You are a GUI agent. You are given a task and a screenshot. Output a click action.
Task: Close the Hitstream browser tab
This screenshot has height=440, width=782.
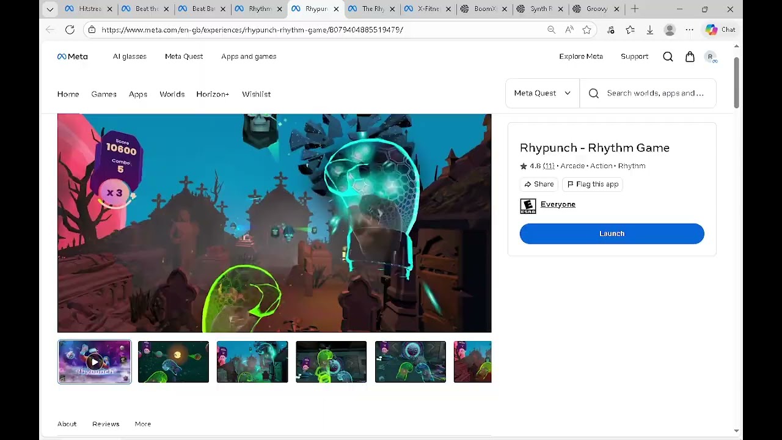(109, 9)
